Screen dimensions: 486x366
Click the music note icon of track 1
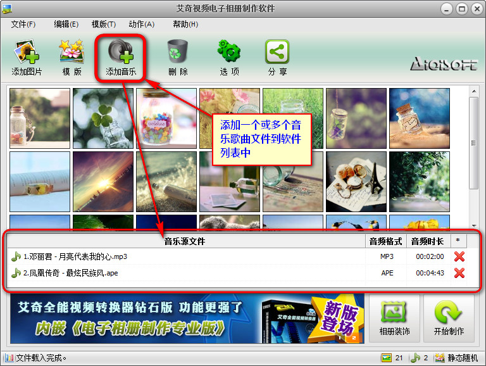[16, 256]
